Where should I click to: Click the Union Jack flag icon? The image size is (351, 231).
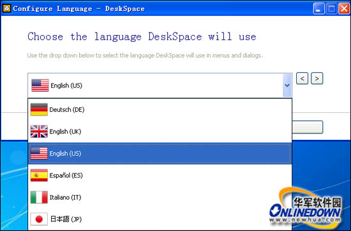click(x=39, y=131)
